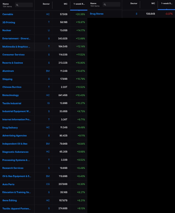
Task: Open Industrial Equipment W... link
Action: pyautogui.click(x=17, y=111)
